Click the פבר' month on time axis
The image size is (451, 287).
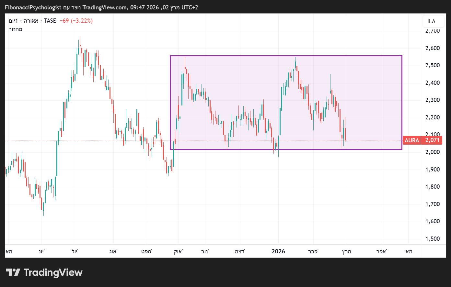(x=313, y=251)
